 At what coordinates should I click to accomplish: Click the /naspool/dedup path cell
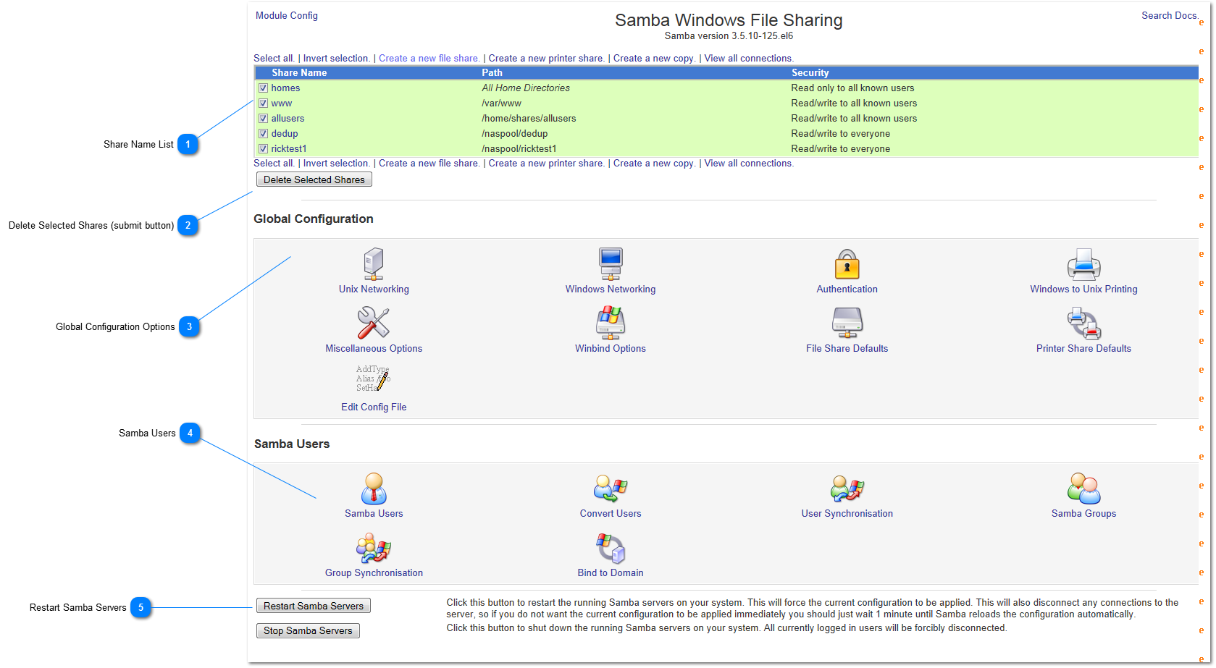[x=515, y=133]
